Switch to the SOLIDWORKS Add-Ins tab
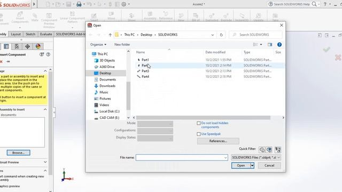Screen dimensions: 342x192 coord(70,34)
